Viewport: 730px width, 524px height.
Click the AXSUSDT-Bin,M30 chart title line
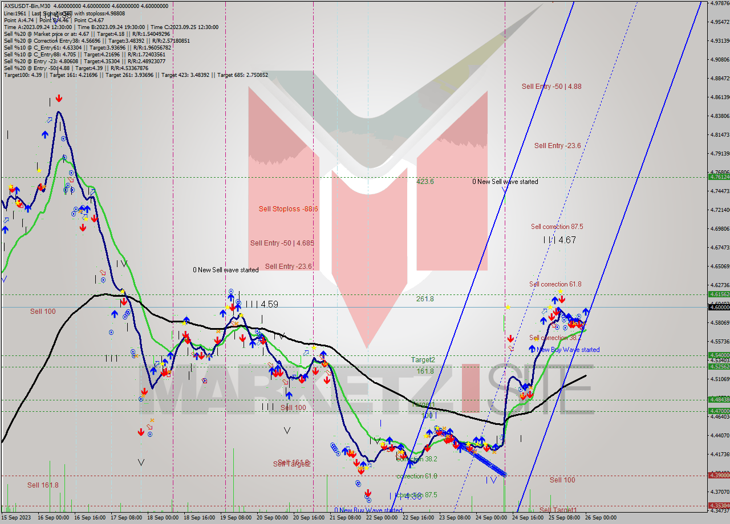coord(86,6)
